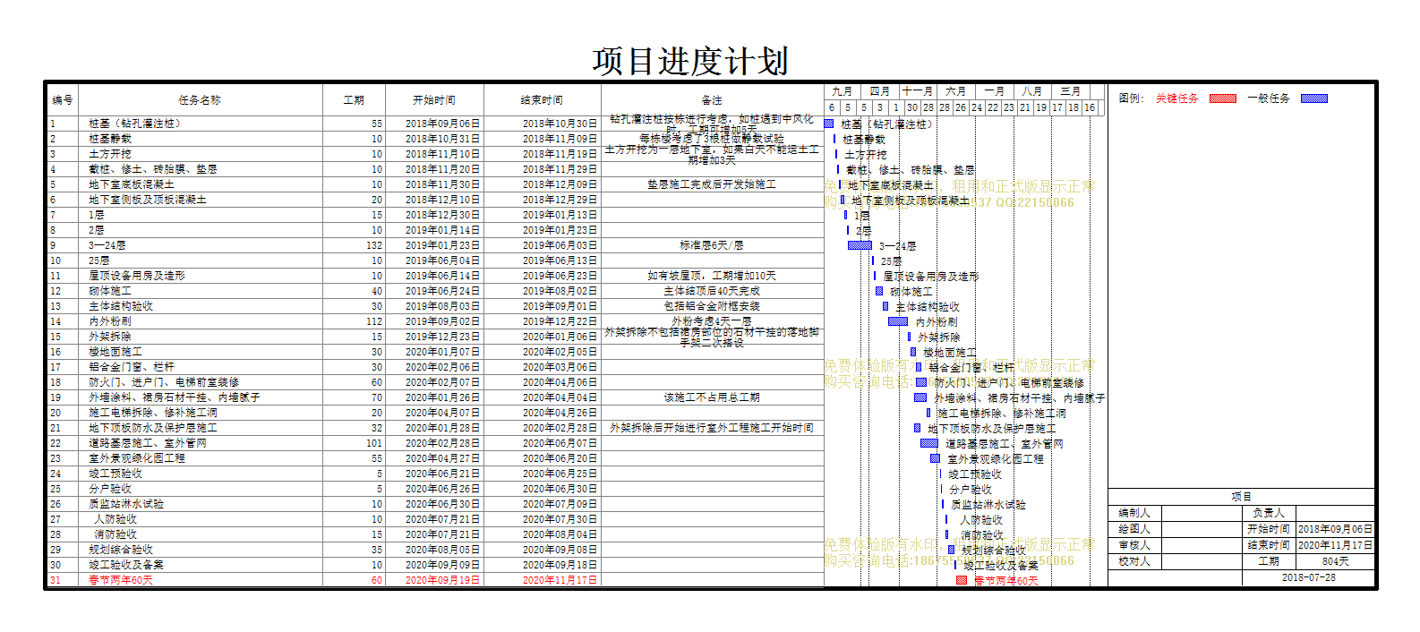Viewport: 1420px width, 632px height.
Task: Select the task name 防火门、进户门、电梯前室装修 in the table
Action: click(164, 382)
